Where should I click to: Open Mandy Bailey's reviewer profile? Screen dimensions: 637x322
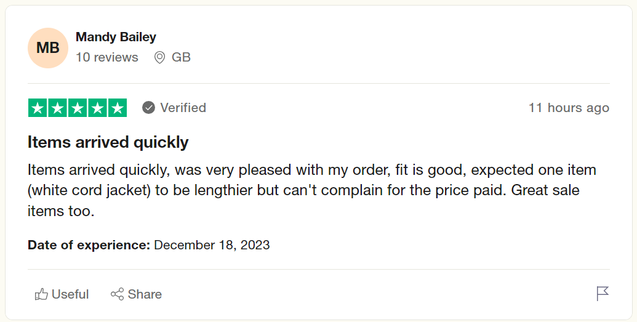(116, 38)
